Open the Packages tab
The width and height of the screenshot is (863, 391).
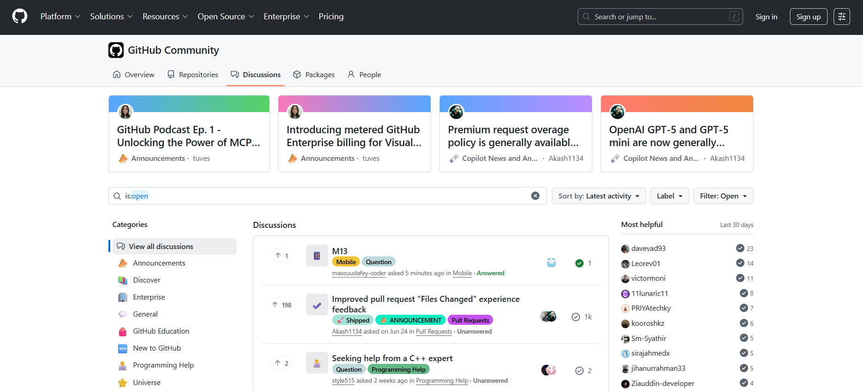point(314,74)
